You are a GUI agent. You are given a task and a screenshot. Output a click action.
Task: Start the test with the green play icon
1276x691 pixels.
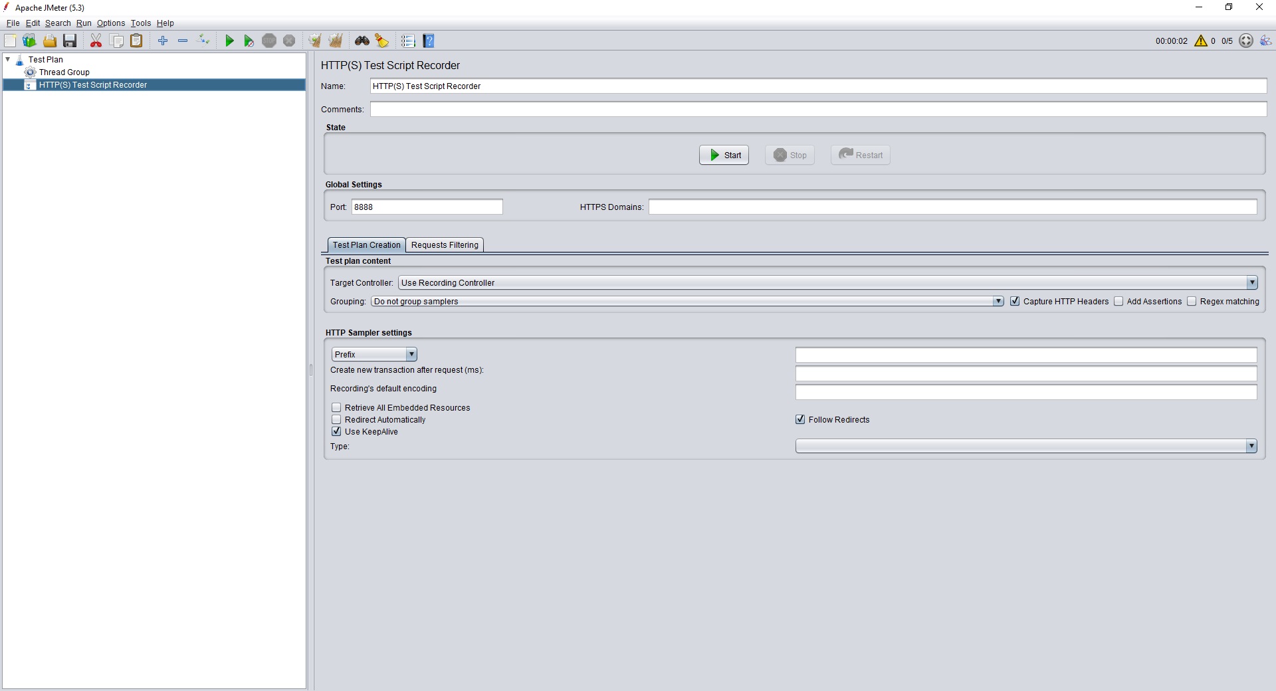pyautogui.click(x=229, y=41)
